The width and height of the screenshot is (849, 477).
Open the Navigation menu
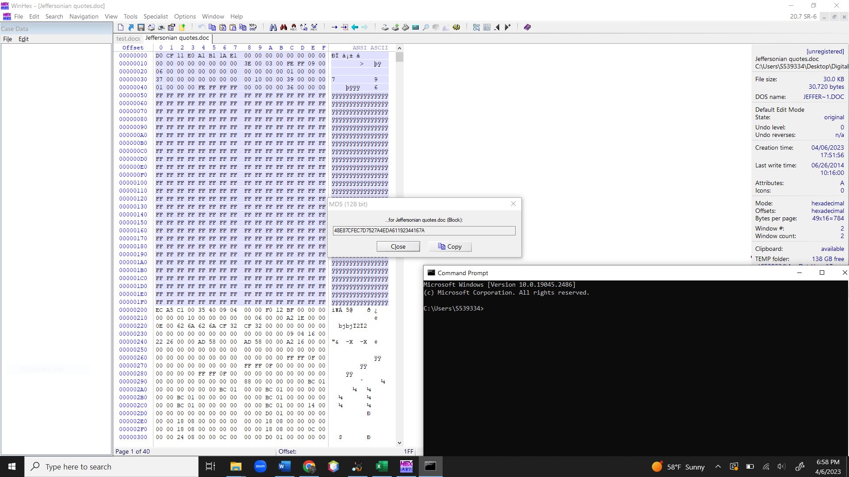(84, 16)
